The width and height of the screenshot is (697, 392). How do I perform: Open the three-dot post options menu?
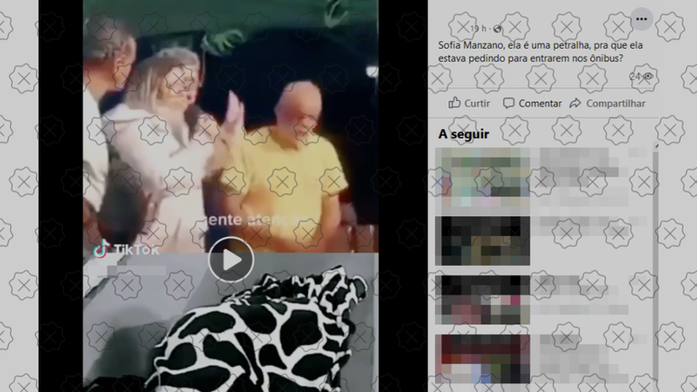tap(640, 19)
